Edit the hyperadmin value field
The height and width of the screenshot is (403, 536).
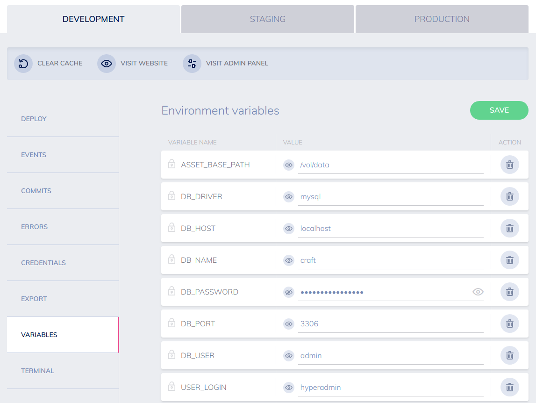391,388
